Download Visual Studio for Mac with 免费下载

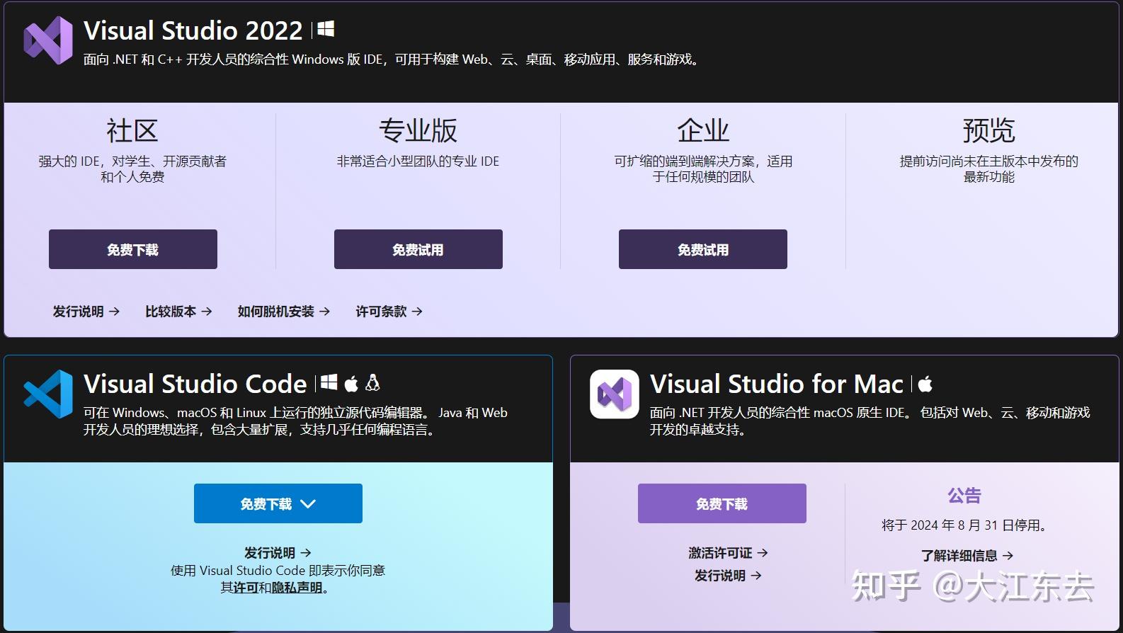coord(722,503)
